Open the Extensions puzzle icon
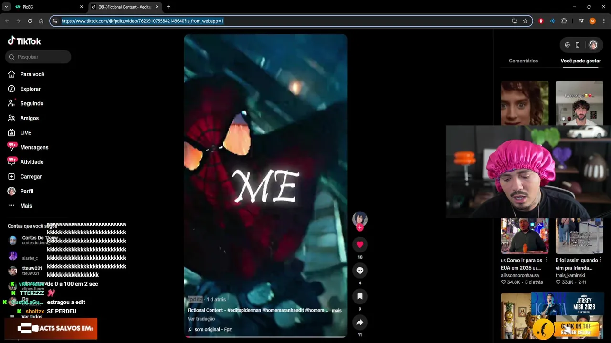Screen dimensions: 611x343 [x=564, y=21]
